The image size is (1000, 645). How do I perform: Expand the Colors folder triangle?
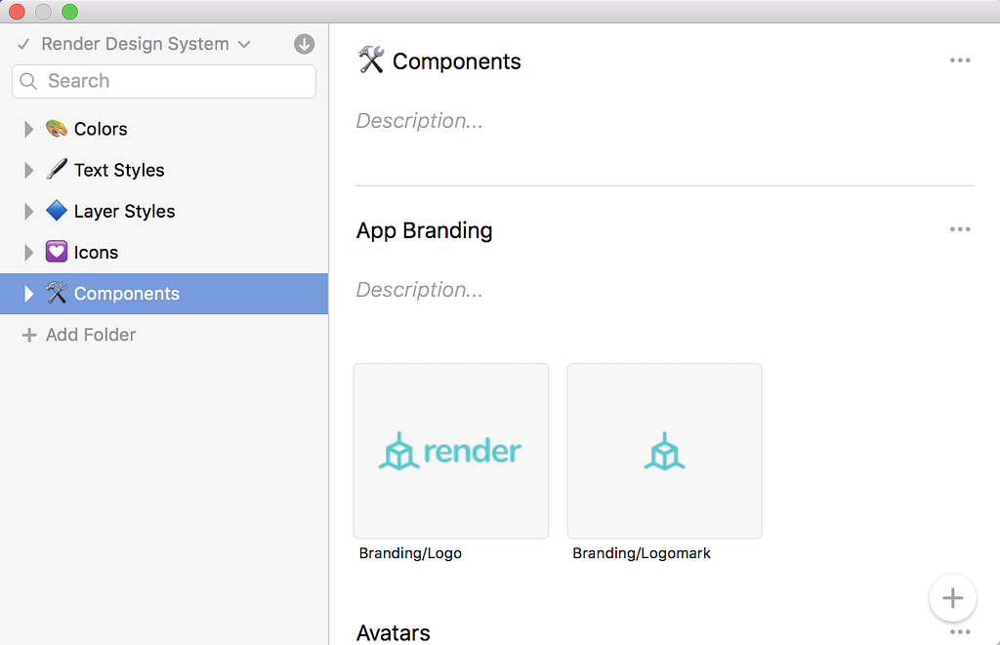(28, 130)
